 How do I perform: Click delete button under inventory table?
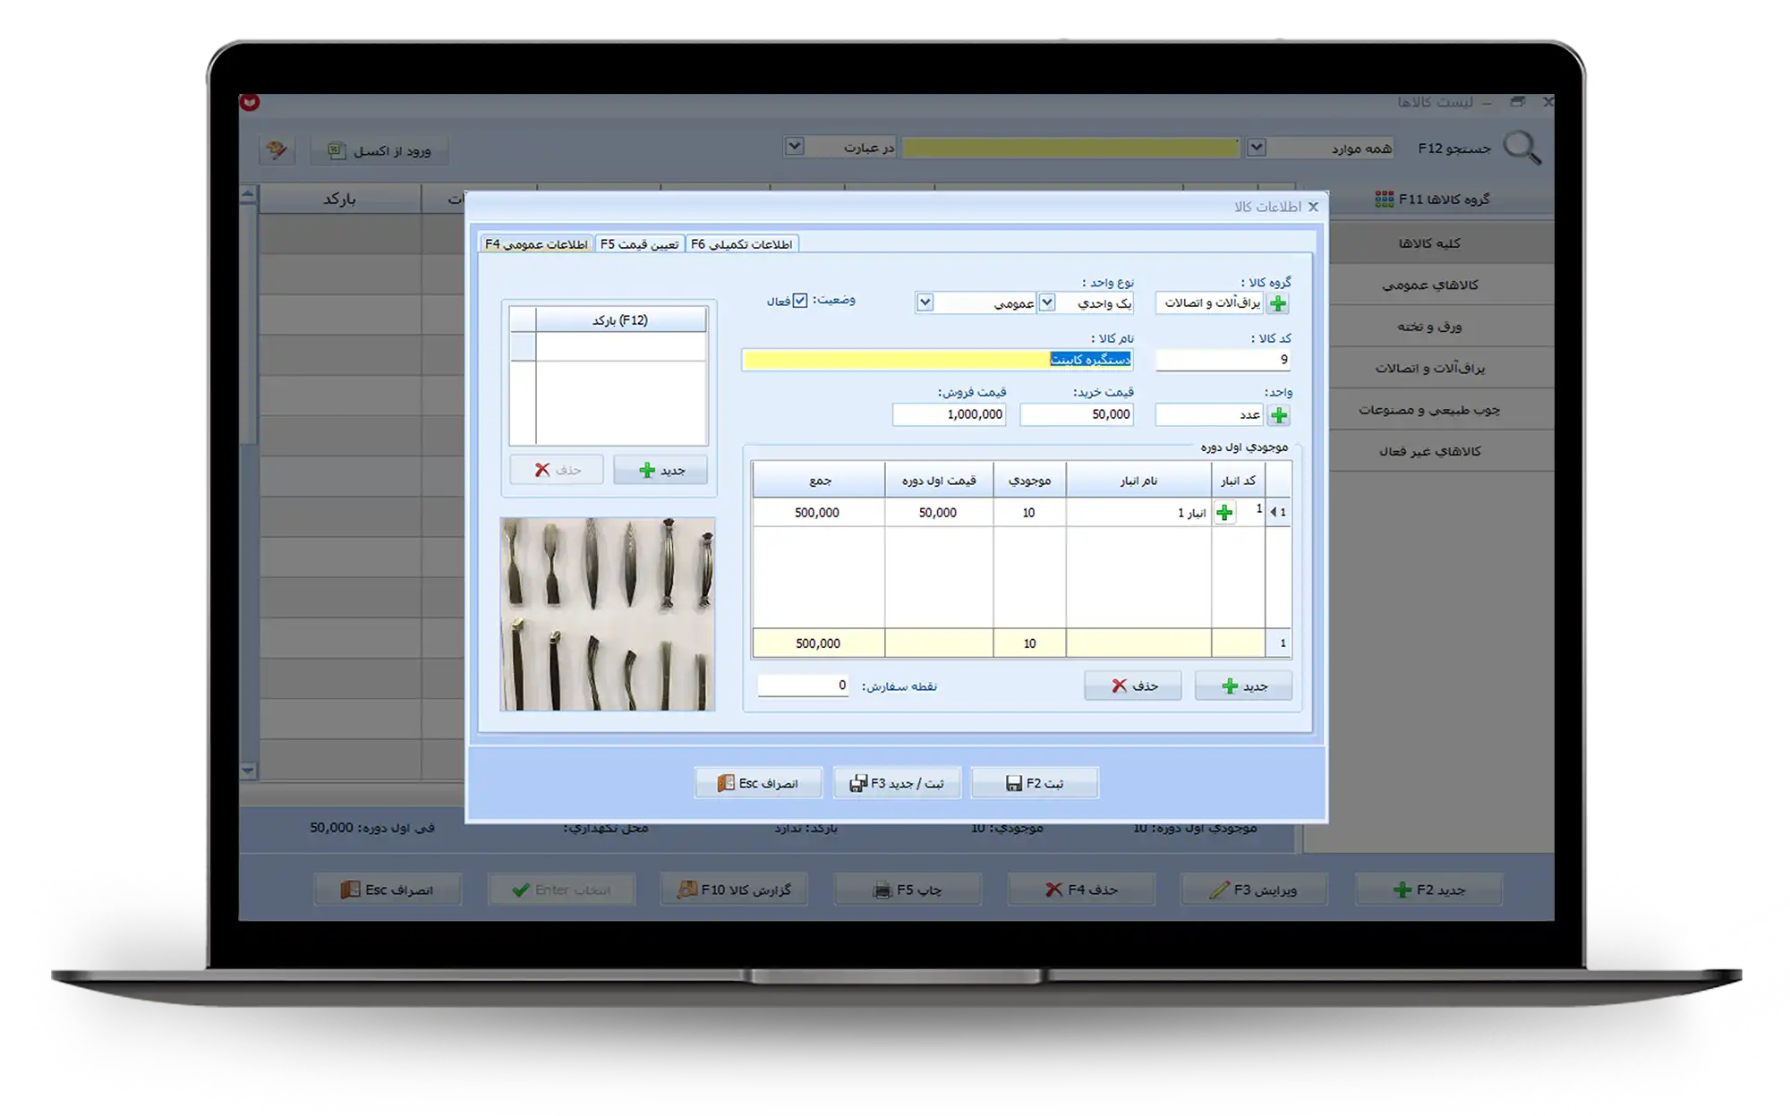[x=1133, y=686]
